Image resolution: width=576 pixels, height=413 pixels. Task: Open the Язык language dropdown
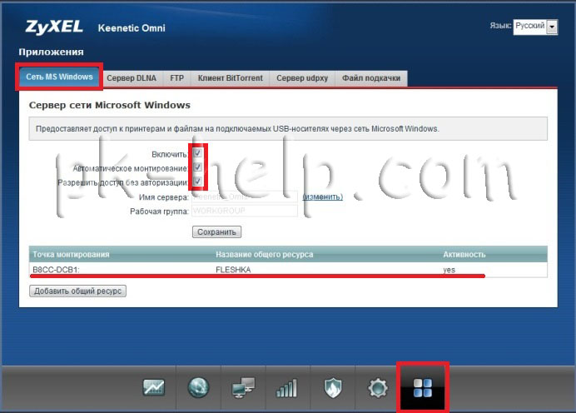535,27
